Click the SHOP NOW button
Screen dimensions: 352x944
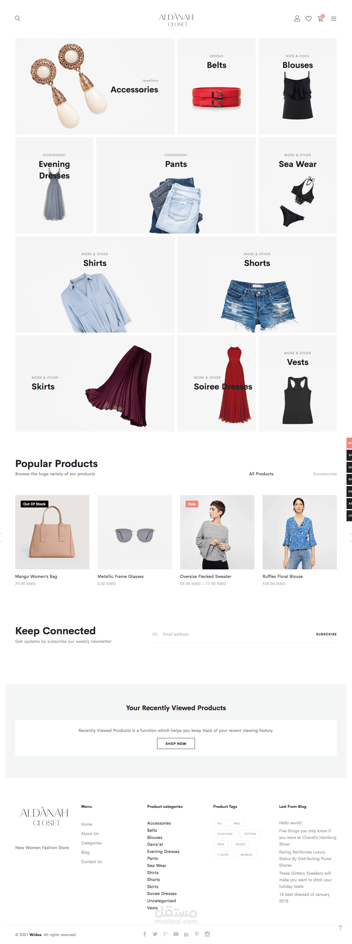176,743
